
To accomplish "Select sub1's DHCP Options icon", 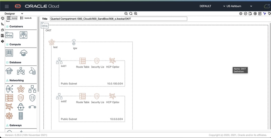I will pyautogui.click(x=112, y=61).
